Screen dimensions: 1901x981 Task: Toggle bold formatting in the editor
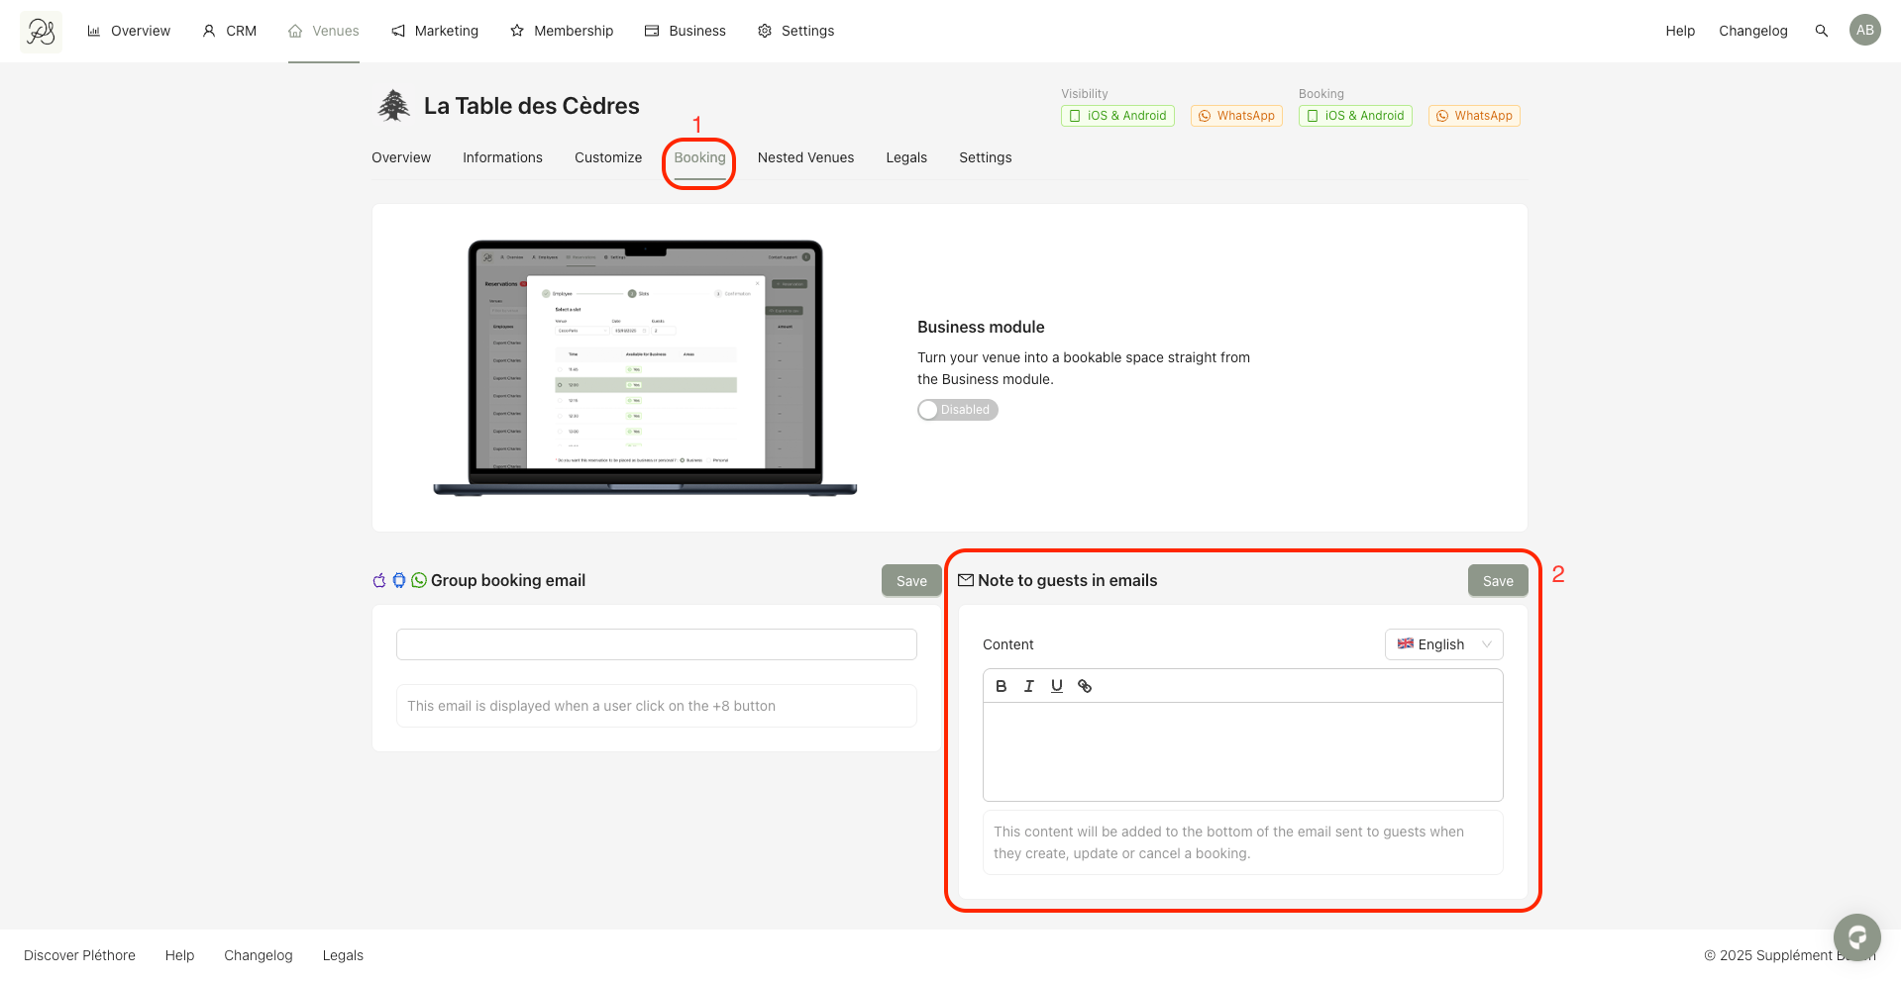point(1002,686)
